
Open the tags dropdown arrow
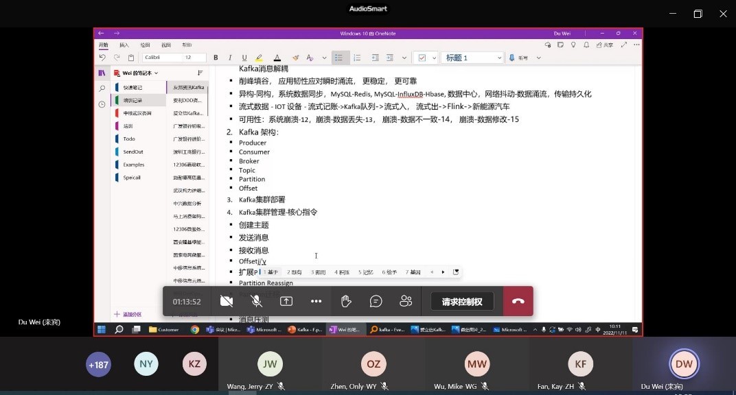[x=434, y=58]
